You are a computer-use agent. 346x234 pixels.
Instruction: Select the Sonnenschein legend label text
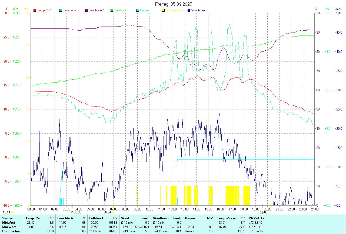(175, 10)
